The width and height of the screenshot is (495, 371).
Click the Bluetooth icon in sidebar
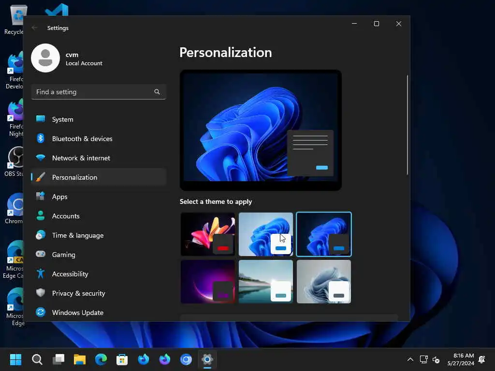coord(41,138)
